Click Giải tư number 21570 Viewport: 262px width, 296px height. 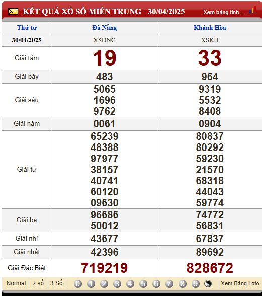[x=210, y=170]
